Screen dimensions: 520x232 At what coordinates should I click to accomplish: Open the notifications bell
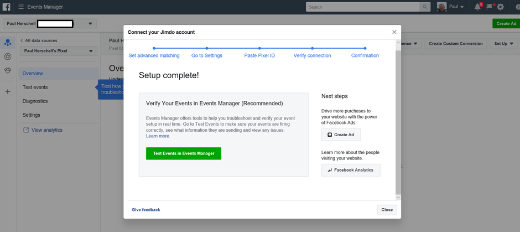[x=477, y=7]
